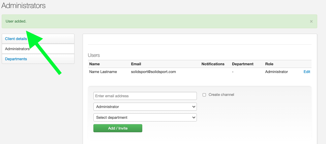Click the 'Create channel' label text

pos(221,95)
